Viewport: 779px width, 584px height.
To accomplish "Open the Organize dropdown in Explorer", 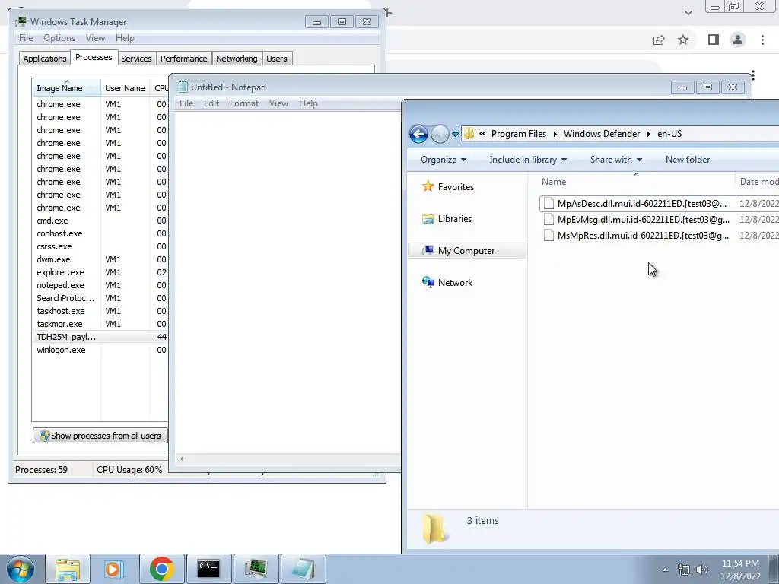I will click(444, 160).
